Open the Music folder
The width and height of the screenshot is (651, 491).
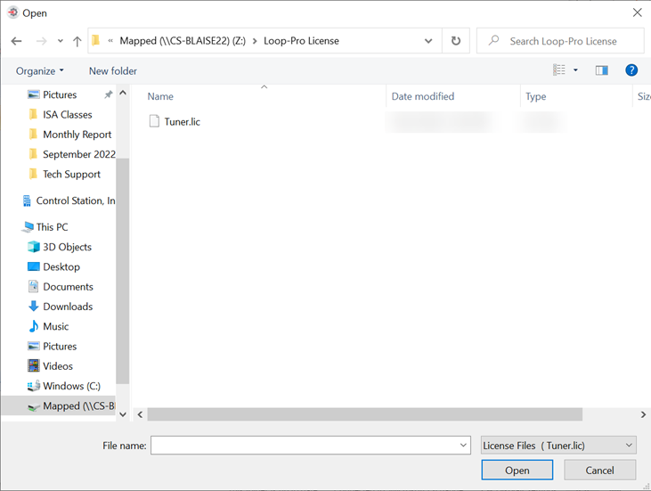coord(55,326)
